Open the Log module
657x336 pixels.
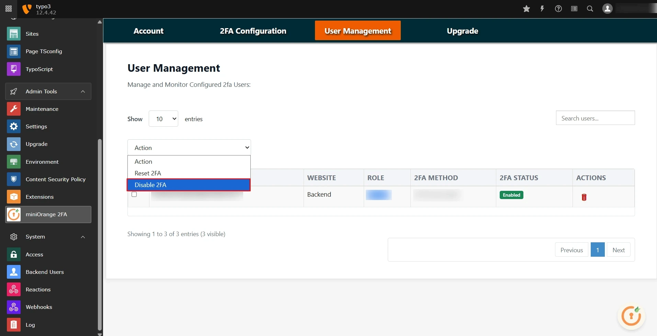(x=30, y=324)
